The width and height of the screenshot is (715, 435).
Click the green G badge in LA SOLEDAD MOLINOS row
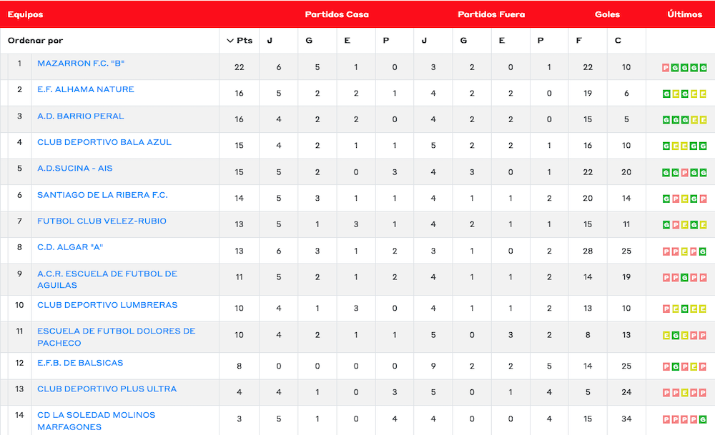click(x=703, y=419)
